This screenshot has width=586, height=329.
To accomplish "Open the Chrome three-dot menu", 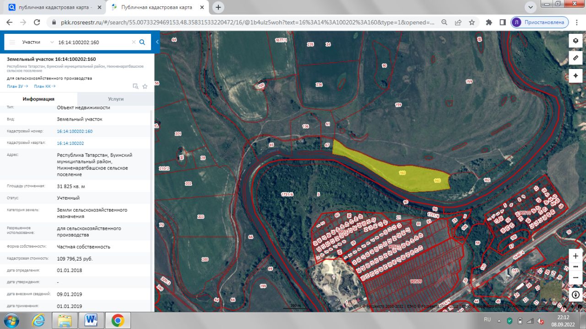I will point(577,22).
